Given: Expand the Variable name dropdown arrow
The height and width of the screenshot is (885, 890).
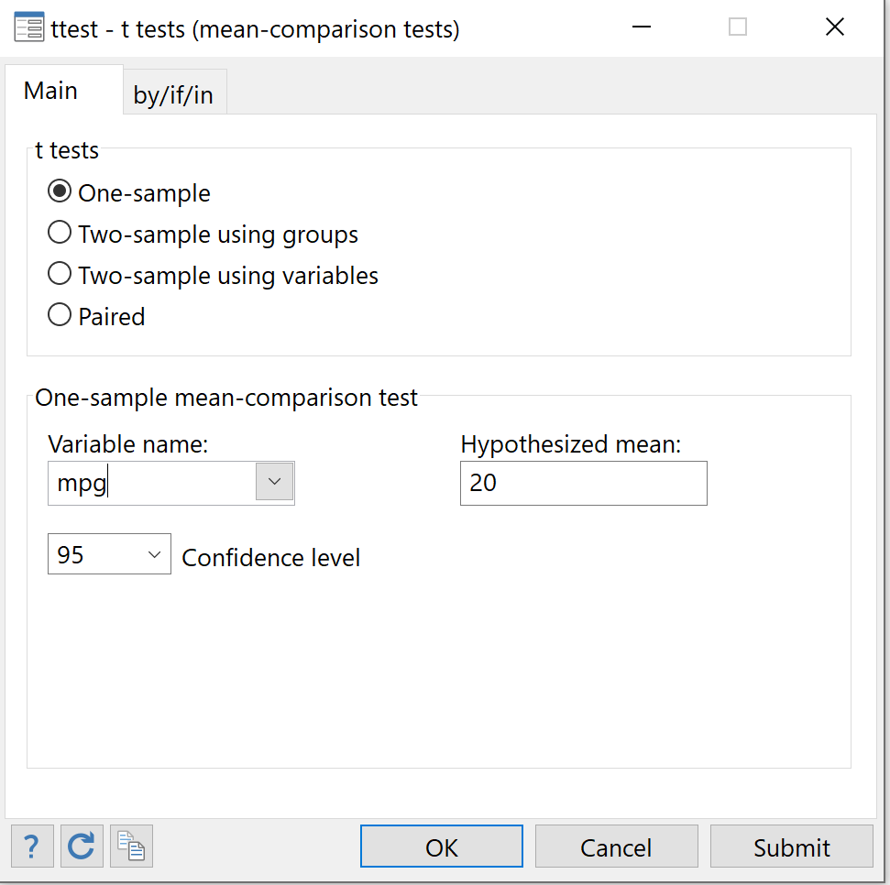Looking at the screenshot, I should (x=275, y=482).
